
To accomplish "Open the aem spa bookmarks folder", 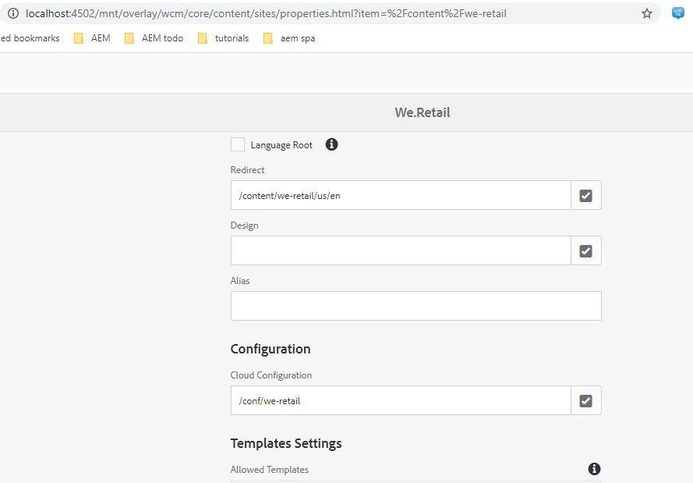I will point(289,38).
